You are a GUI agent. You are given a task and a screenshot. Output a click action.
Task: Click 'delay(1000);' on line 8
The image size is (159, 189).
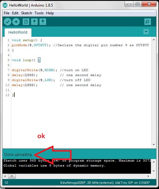[25, 75]
